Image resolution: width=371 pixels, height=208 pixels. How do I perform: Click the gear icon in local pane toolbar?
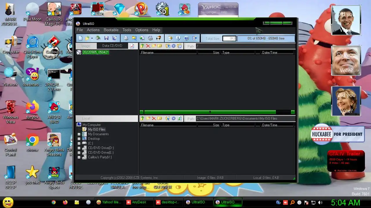[x=173, y=118]
